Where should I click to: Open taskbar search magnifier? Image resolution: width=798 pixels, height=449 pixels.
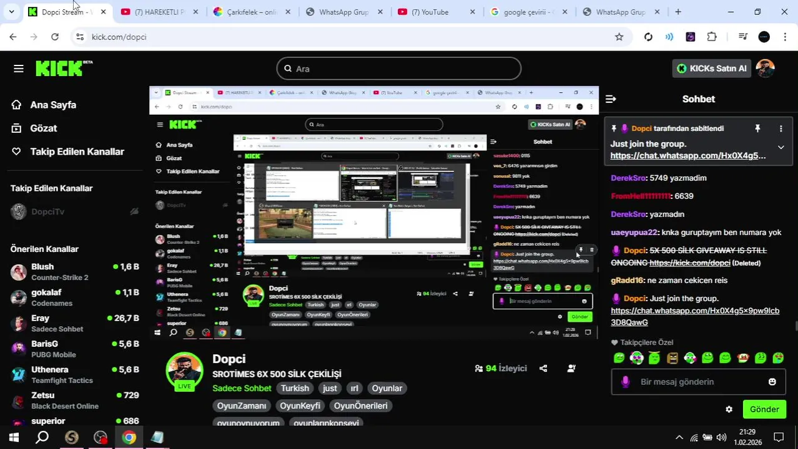coord(42,438)
